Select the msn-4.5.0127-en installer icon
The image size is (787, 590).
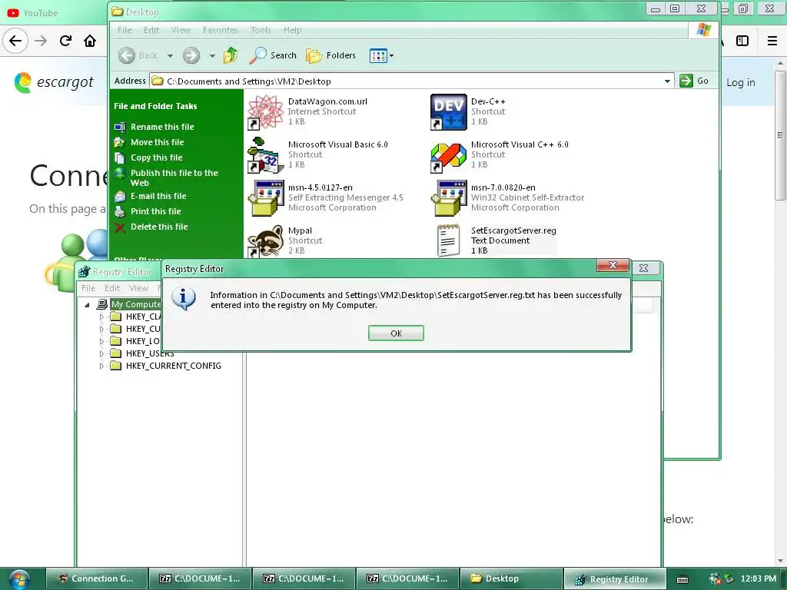pyautogui.click(x=265, y=198)
